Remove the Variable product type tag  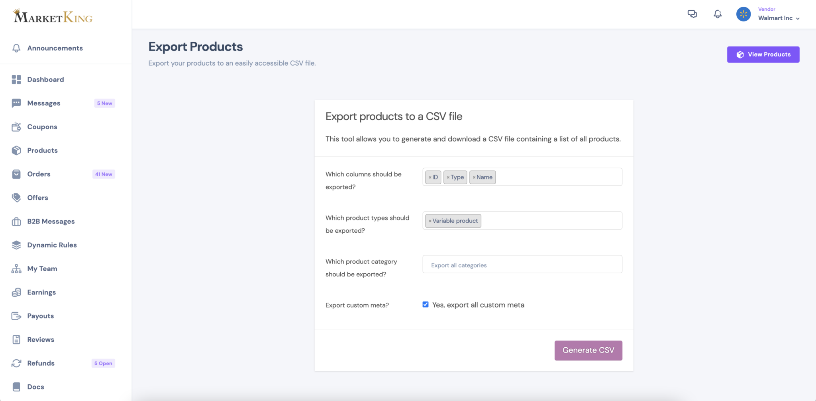pos(430,221)
